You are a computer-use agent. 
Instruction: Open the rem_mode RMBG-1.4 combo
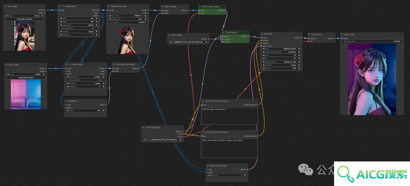[x=127, y=15]
